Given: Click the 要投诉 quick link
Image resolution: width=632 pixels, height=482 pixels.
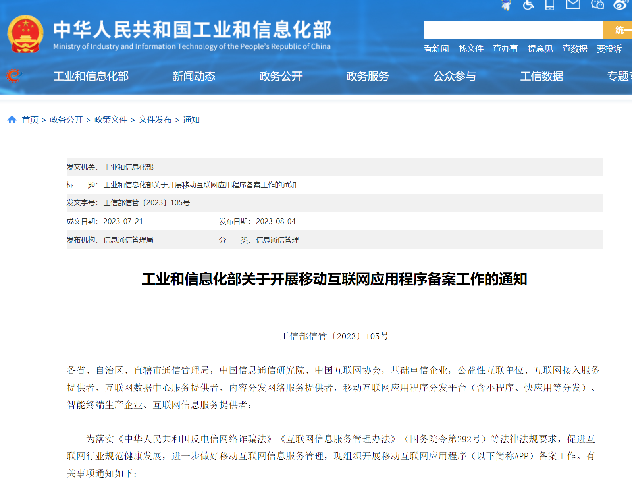Looking at the screenshot, I should click(609, 49).
